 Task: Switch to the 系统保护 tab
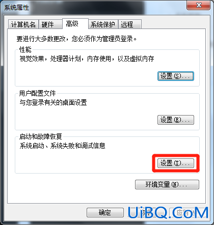pos(103,24)
